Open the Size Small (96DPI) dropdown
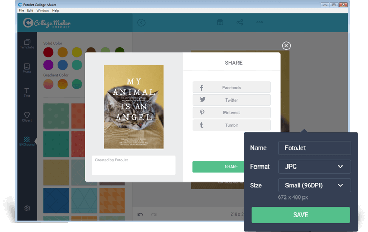The height and width of the screenshot is (232, 368). click(x=314, y=186)
